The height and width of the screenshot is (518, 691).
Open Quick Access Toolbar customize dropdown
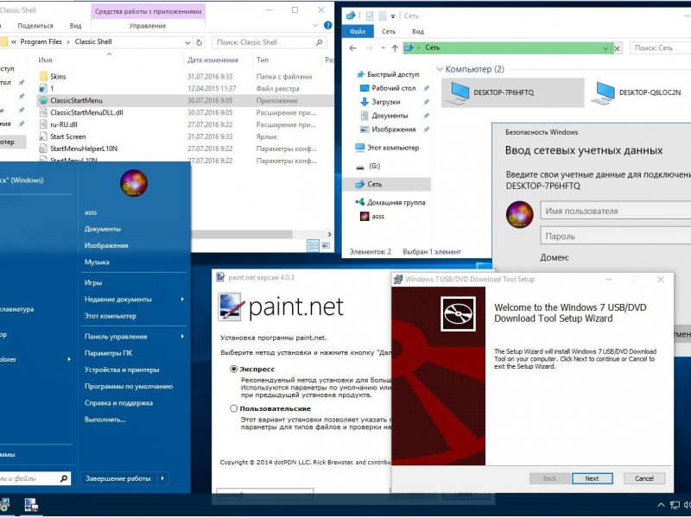[393, 16]
